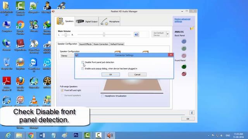This screenshot has width=248, height=139.
Task: Click the ENG language indicator
Action: [228, 136]
